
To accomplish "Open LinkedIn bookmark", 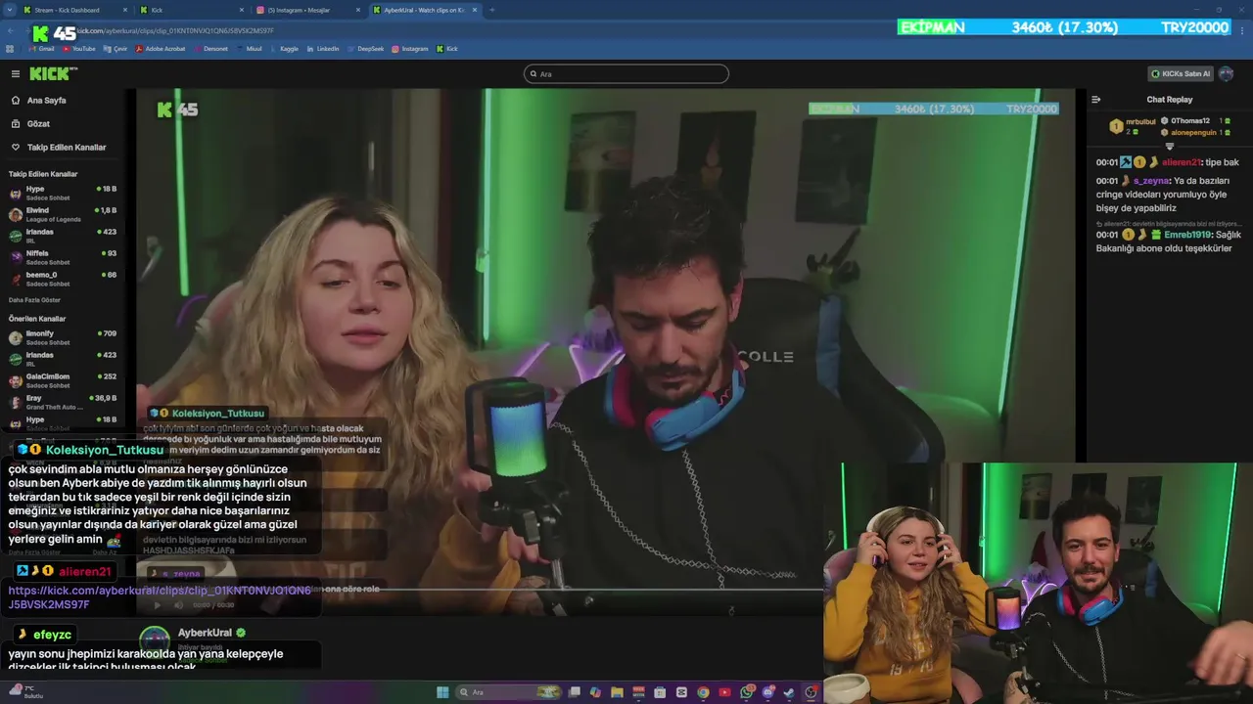I will [323, 49].
